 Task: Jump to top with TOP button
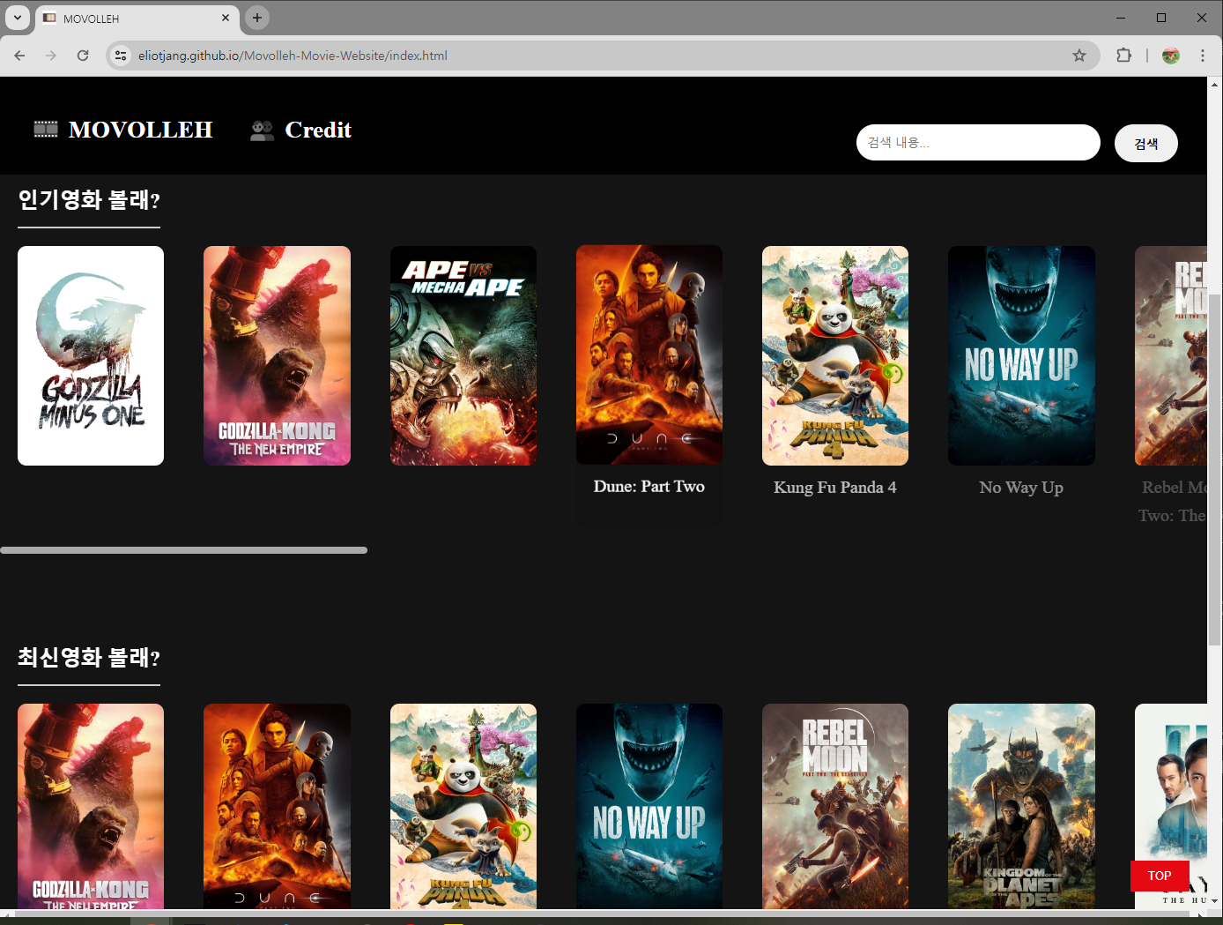point(1160,876)
